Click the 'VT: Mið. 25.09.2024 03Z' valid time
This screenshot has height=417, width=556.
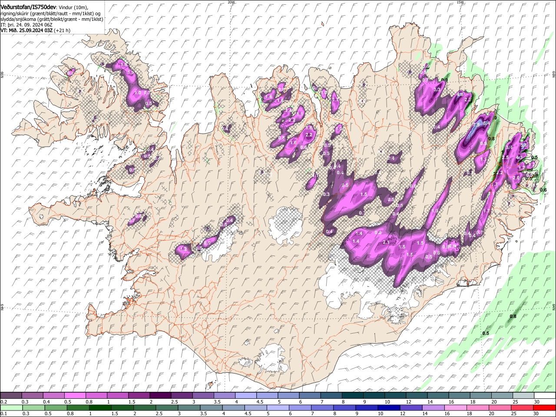coord(26,30)
